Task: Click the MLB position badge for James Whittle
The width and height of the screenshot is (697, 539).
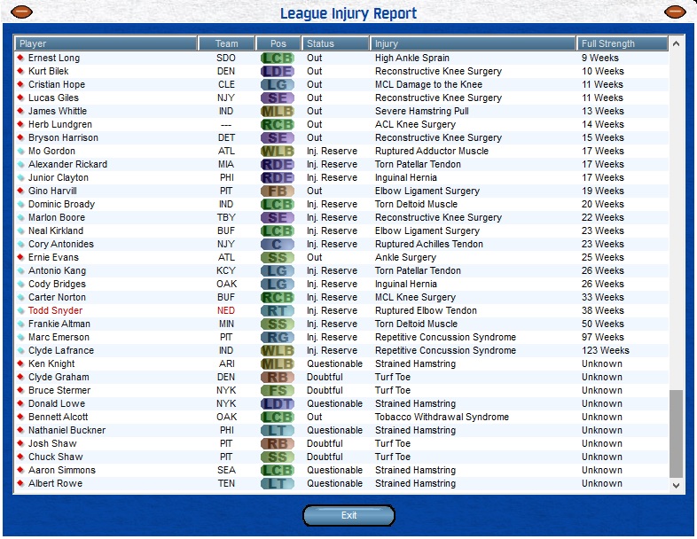Action: [278, 112]
